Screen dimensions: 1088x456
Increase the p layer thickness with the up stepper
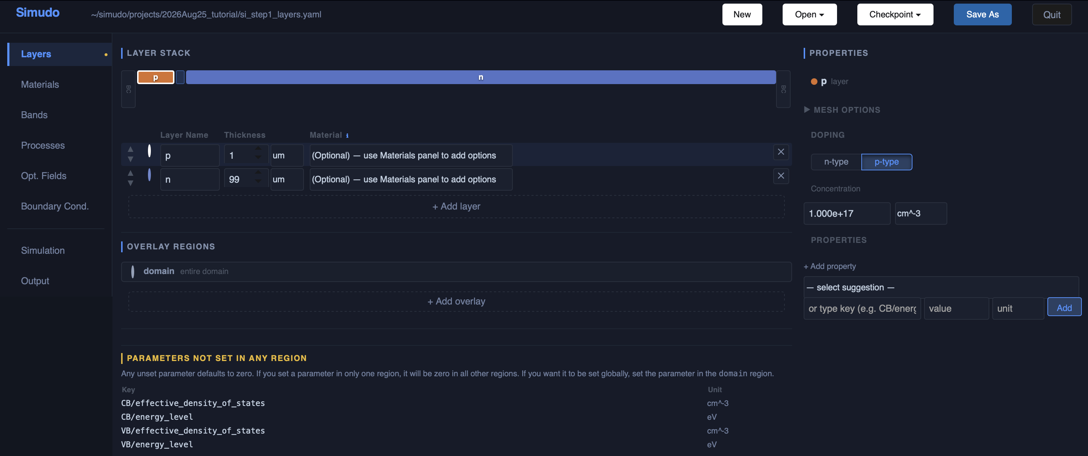click(x=258, y=149)
